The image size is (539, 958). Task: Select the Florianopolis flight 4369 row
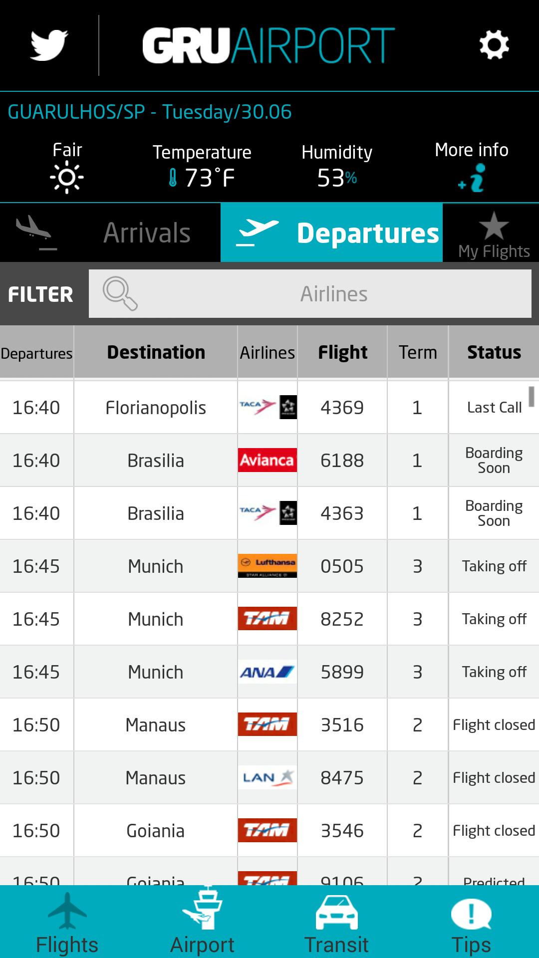pos(269,407)
